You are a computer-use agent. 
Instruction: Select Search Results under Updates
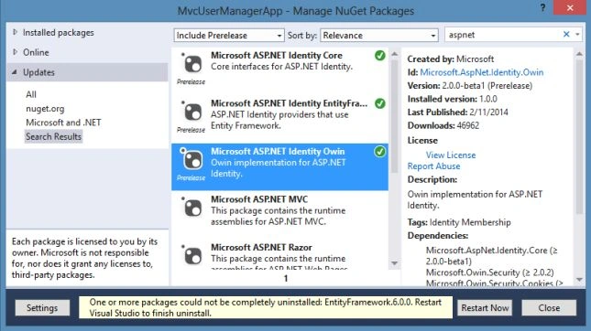53,136
